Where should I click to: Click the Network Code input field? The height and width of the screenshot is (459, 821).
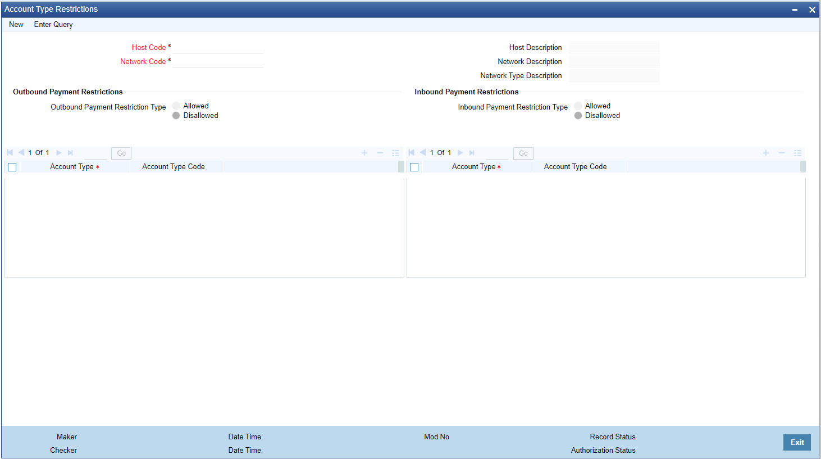[x=218, y=62]
